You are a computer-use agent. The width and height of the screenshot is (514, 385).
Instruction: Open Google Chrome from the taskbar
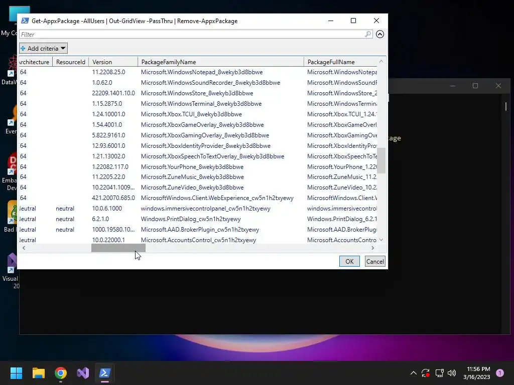[x=61, y=373]
